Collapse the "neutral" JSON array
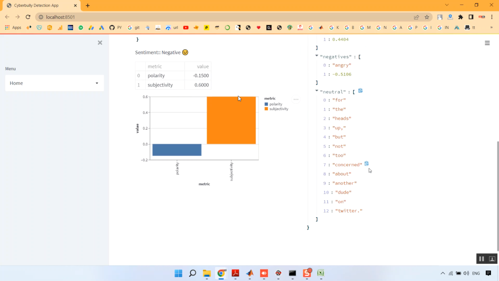 [317, 91]
